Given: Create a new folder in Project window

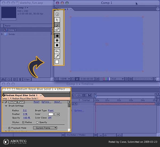Looking at the screenshot, I should (x=9, y=79).
